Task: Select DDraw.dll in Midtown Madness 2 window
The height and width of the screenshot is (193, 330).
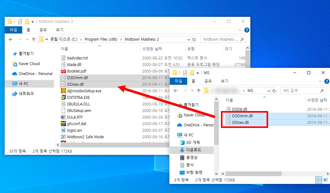Action: click(x=75, y=84)
